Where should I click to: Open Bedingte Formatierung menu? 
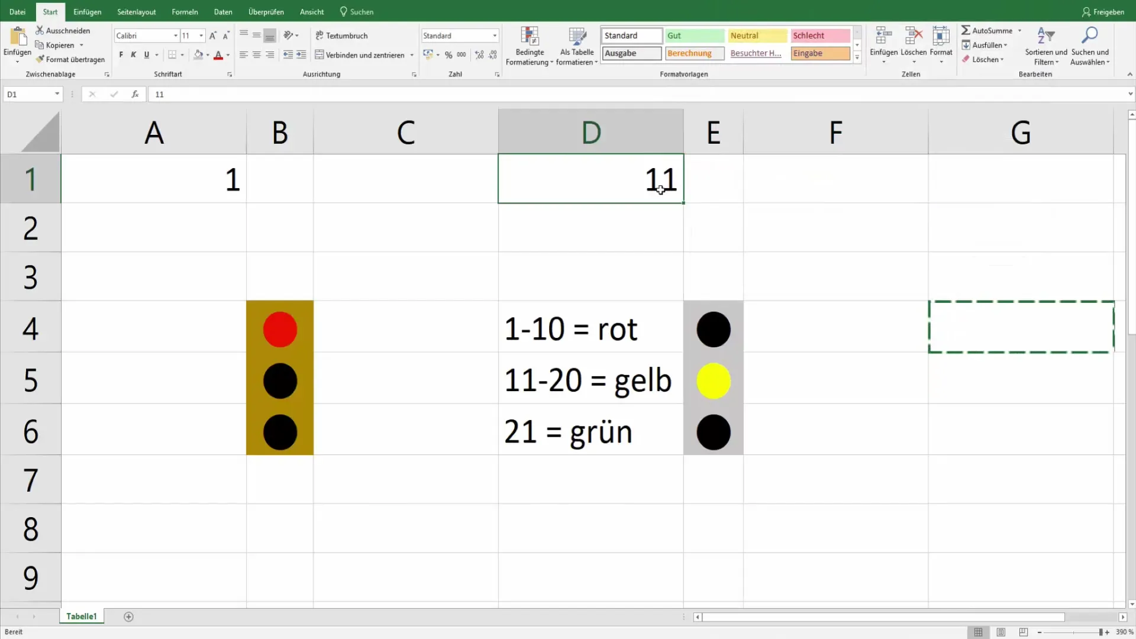pos(530,46)
